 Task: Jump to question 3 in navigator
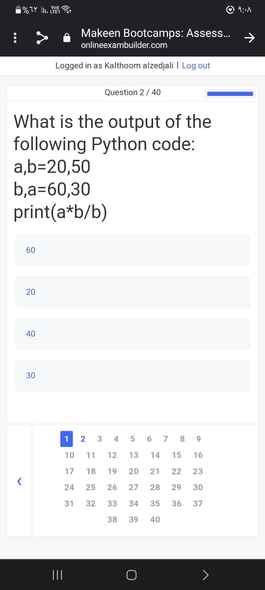pyautogui.click(x=100, y=439)
